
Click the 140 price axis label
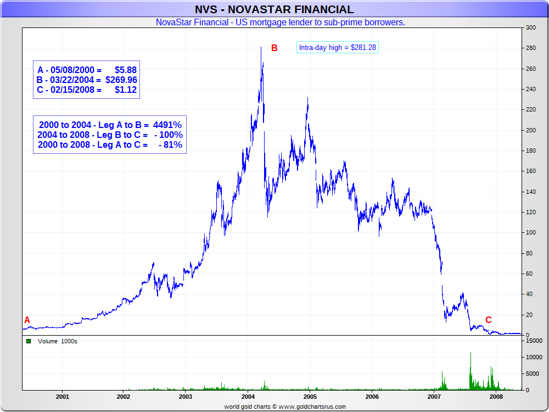click(x=531, y=192)
